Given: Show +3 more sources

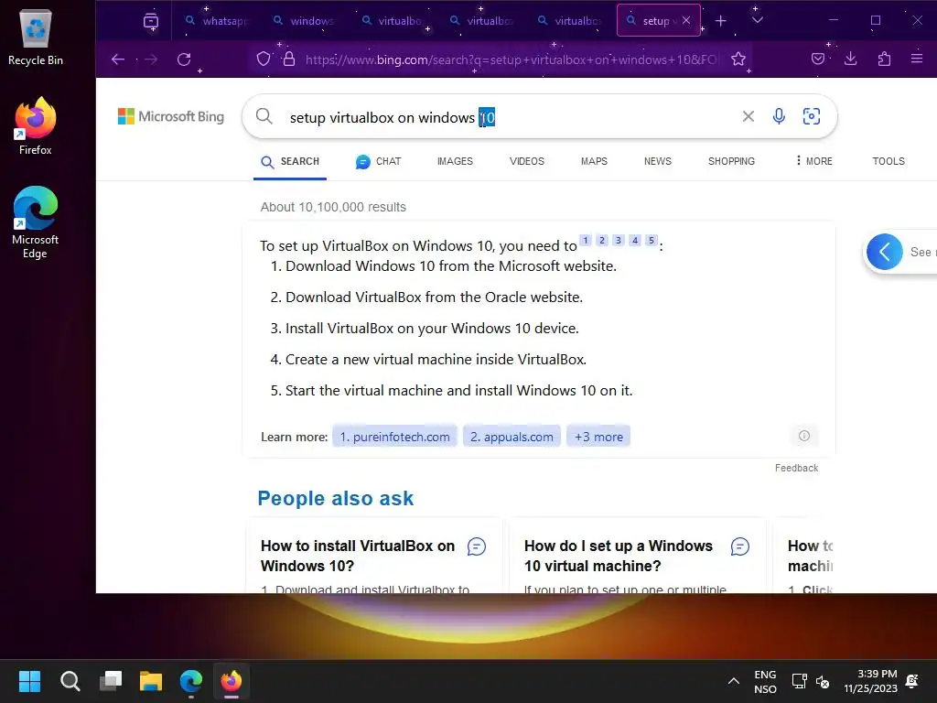Looking at the screenshot, I should [x=598, y=437].
